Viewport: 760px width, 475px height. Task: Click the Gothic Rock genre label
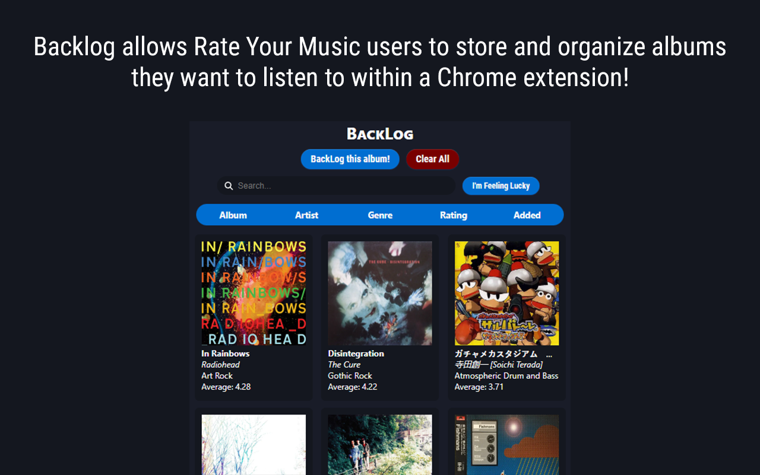click(x=350, y=375)
